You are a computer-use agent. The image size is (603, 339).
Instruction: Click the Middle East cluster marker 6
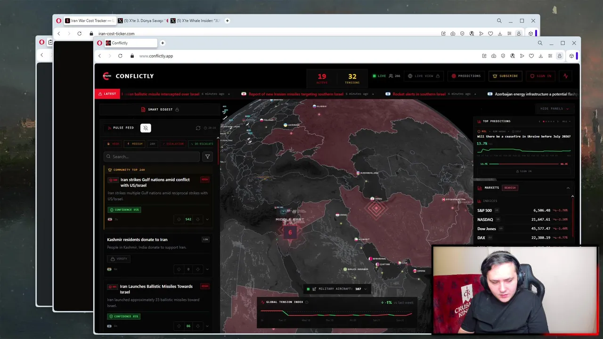[x=290, y=232]
